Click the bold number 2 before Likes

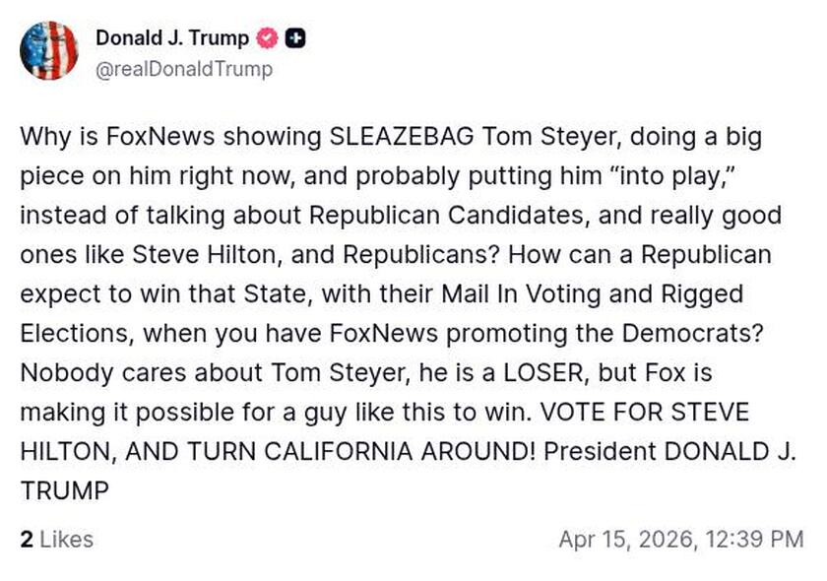[27, 540]
